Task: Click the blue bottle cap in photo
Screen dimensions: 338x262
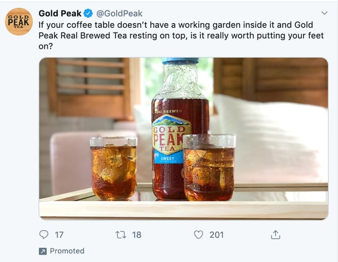Action: pyautogui.click(x=180, y=61)
